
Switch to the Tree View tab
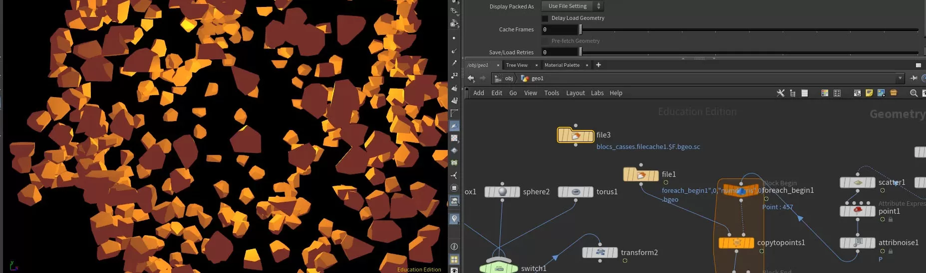517,65
